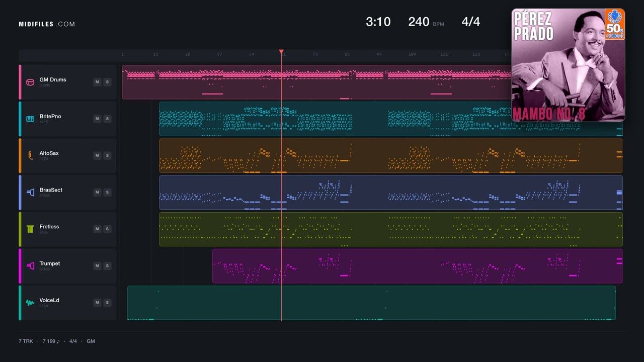
Task: Click the Fretless bass icon
Action: point(30,229)
